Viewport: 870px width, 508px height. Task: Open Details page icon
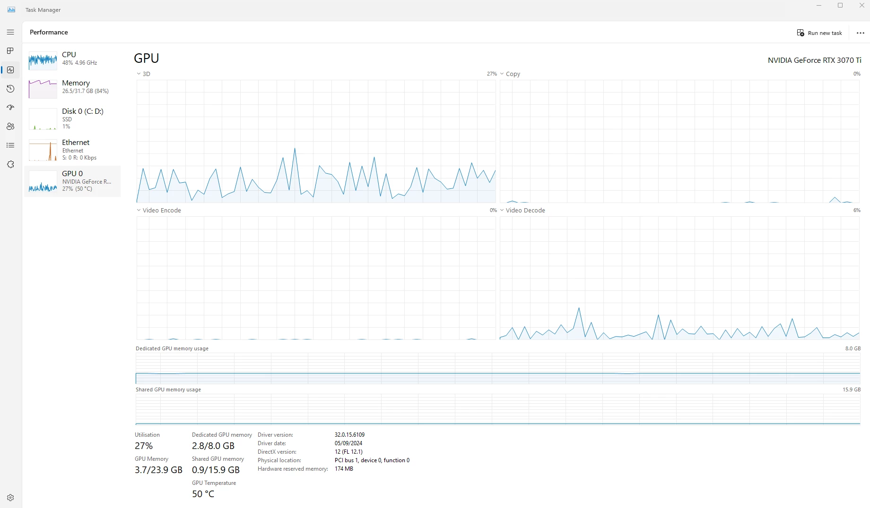pos(10,145)
